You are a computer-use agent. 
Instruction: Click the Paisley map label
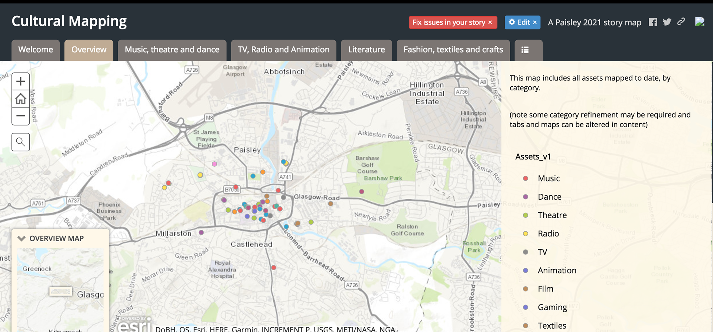[247, 150]
